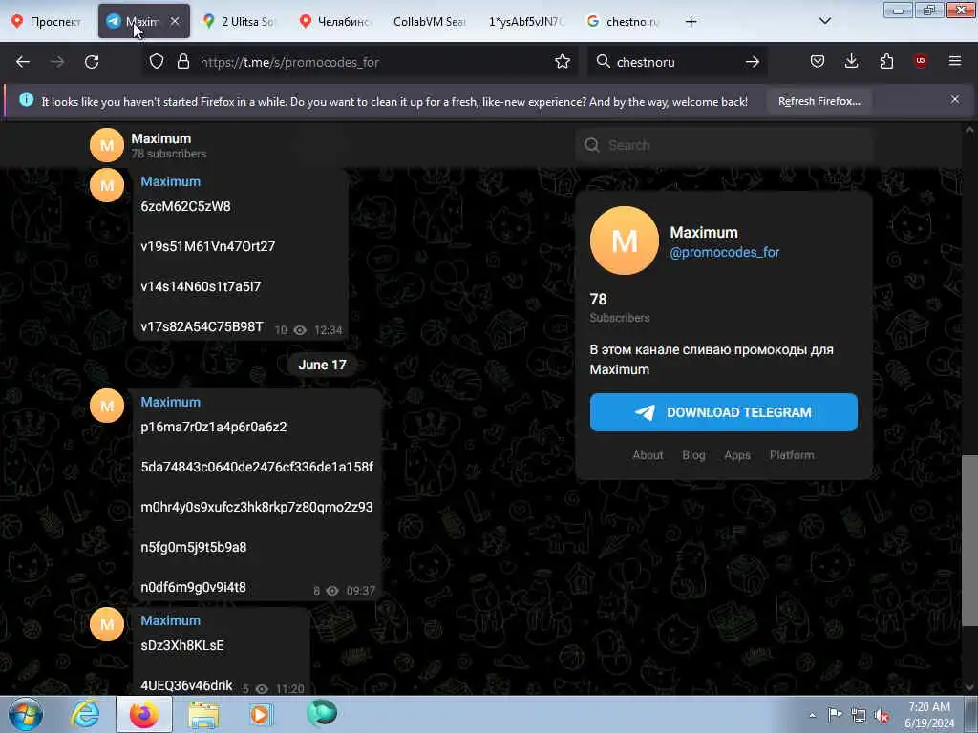Open the Action Center flag icon
The height and width of the screenshot is (733, 978).
click(x=835, y=715)
